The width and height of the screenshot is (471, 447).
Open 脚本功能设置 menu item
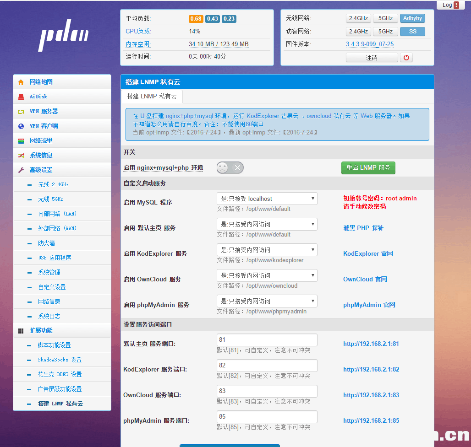point(62,345)
